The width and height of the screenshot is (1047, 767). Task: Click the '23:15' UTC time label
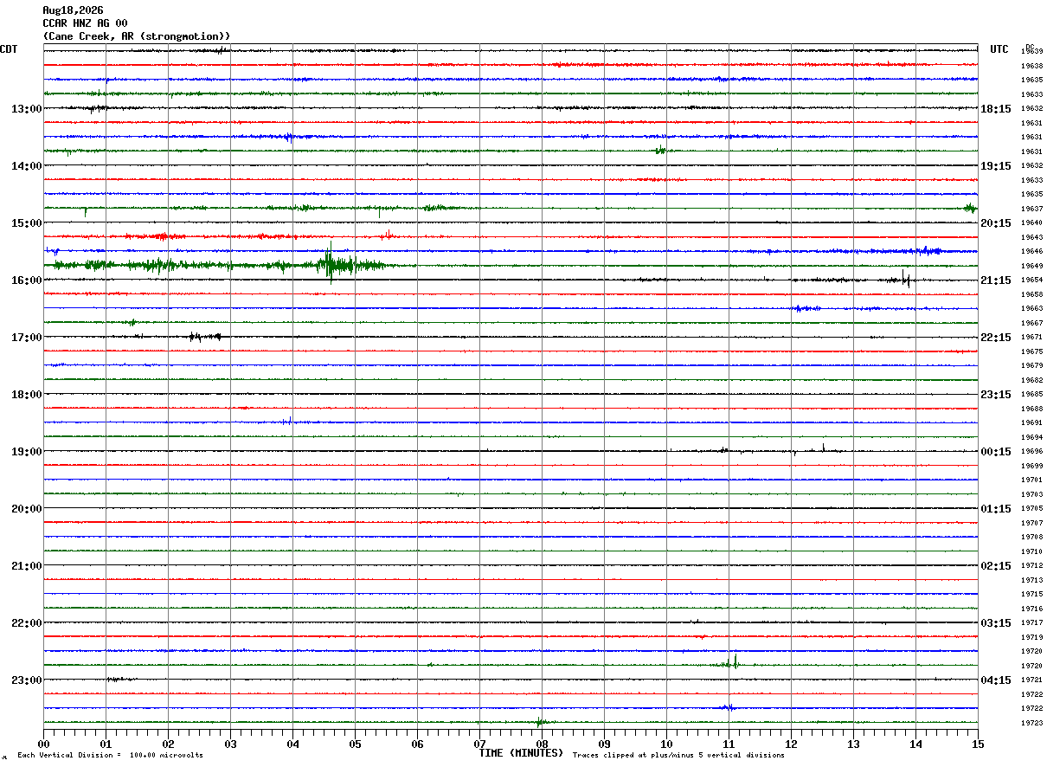[995, 394]
